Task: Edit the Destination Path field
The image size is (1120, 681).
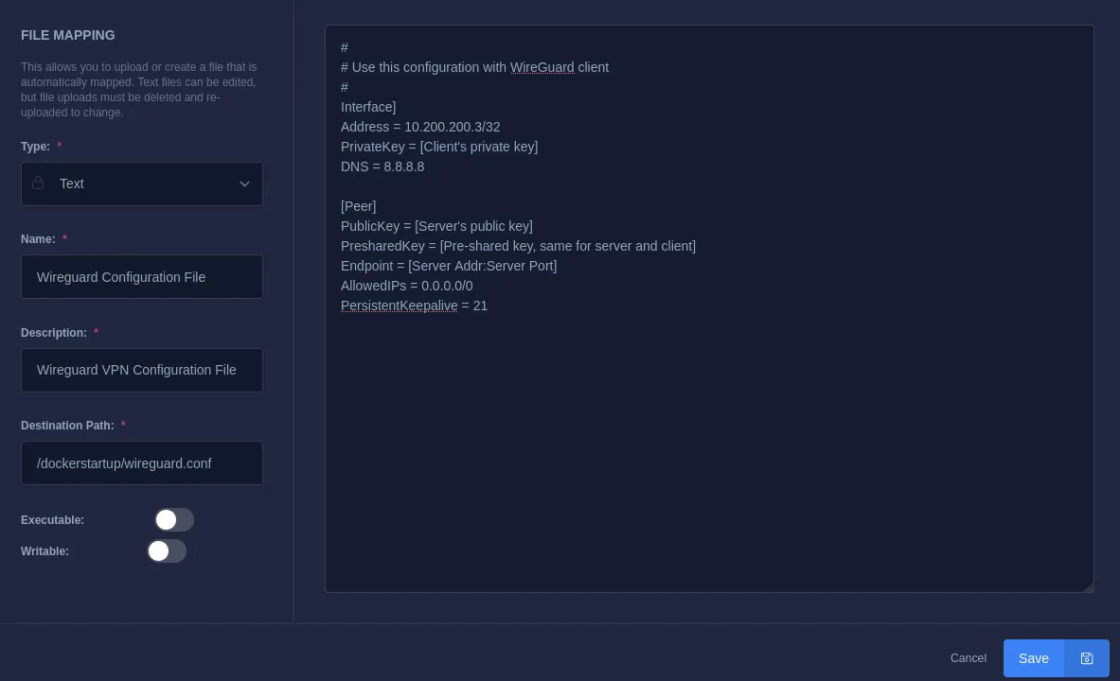Action: [x=142, y=463]
